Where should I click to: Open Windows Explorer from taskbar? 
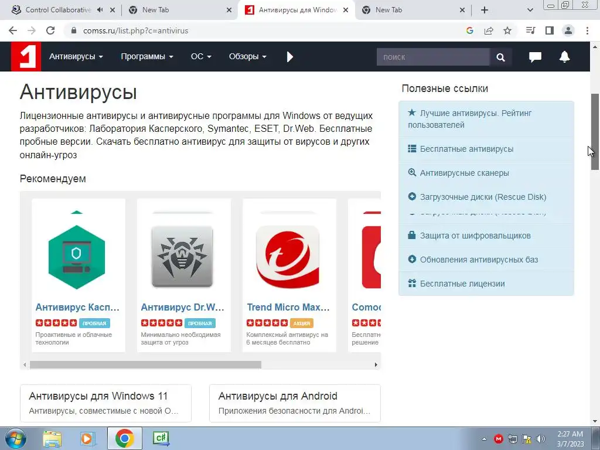click(52, 439)
